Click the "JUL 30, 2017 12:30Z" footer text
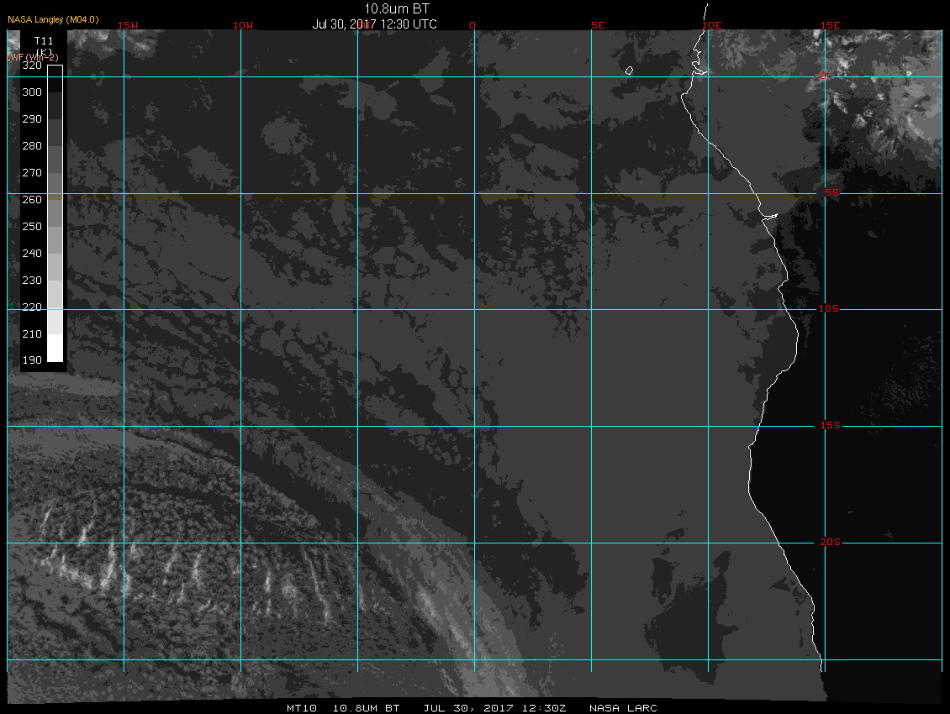The width and height of the screenshot is (950, 714). tap(495, 708)
